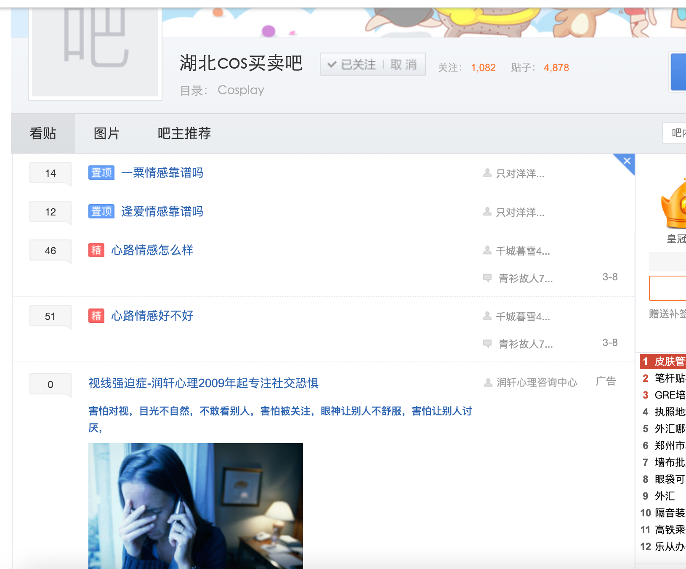This screenshot has height=569, width=686.
Task: Click reply bubble icon in 心路情感怎么样 row
Action: pyautogui.click(x=487, y=278)
